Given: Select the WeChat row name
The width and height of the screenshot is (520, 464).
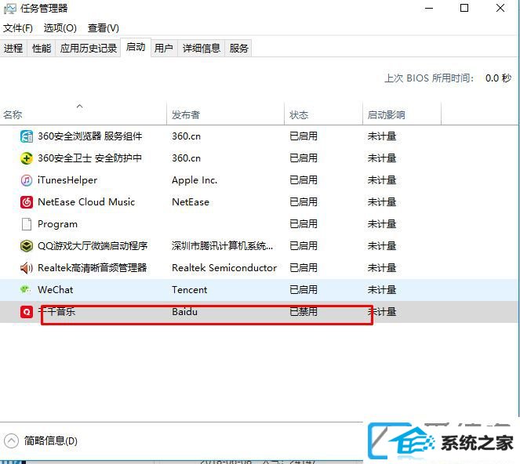Looking at the screenshot, I should tap(56, 290).
